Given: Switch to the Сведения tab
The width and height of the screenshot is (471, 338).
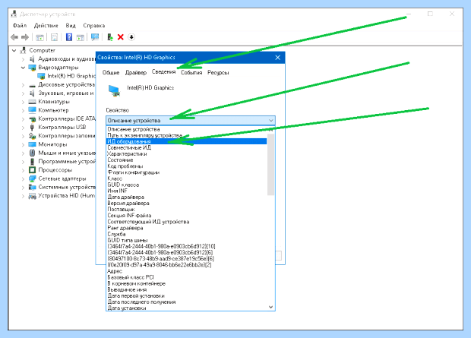Looking at the screenshot, I should click(x=163, y=72).
